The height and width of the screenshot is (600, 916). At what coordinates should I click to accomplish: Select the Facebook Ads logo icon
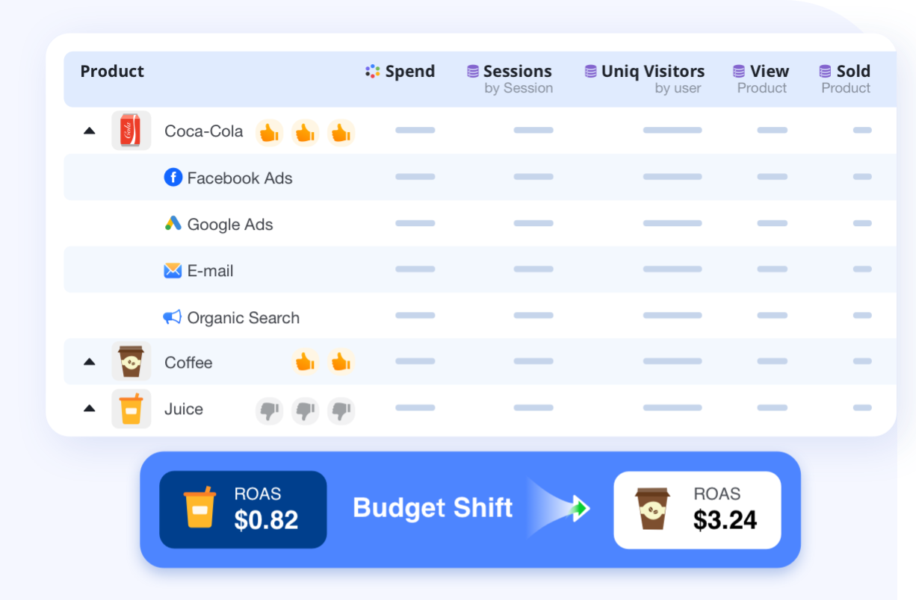tap(173, 178)
